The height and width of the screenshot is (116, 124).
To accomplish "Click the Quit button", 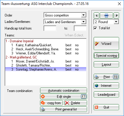I will coord(106,107).
